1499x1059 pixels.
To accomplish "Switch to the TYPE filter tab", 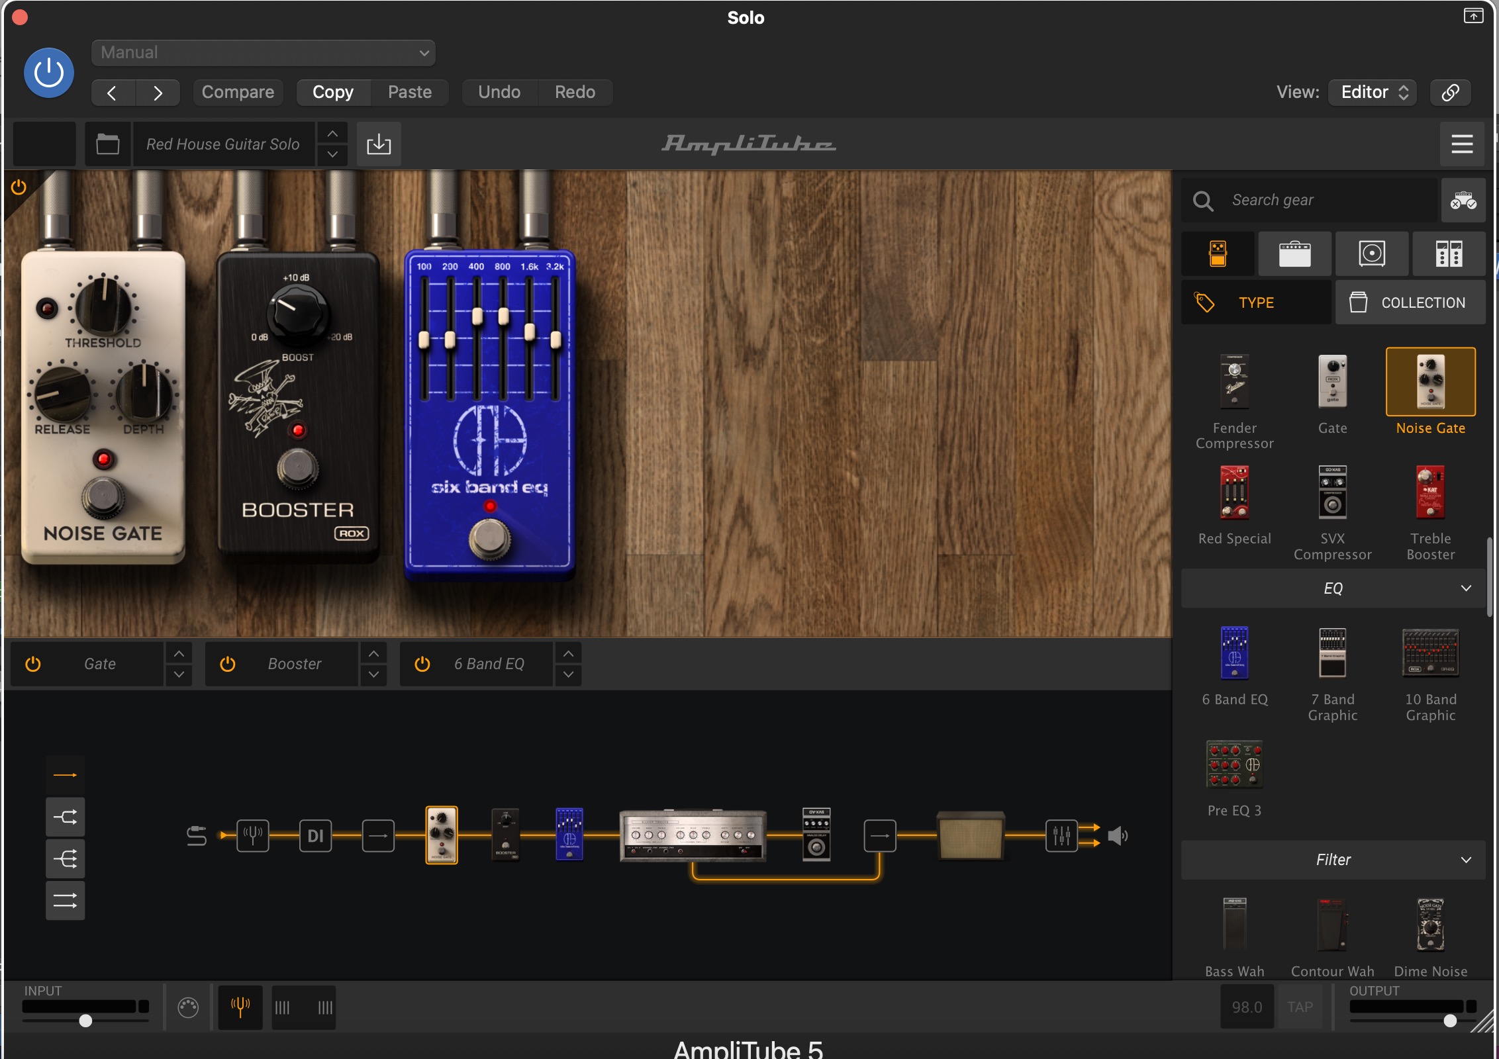I will [1256, 302].
